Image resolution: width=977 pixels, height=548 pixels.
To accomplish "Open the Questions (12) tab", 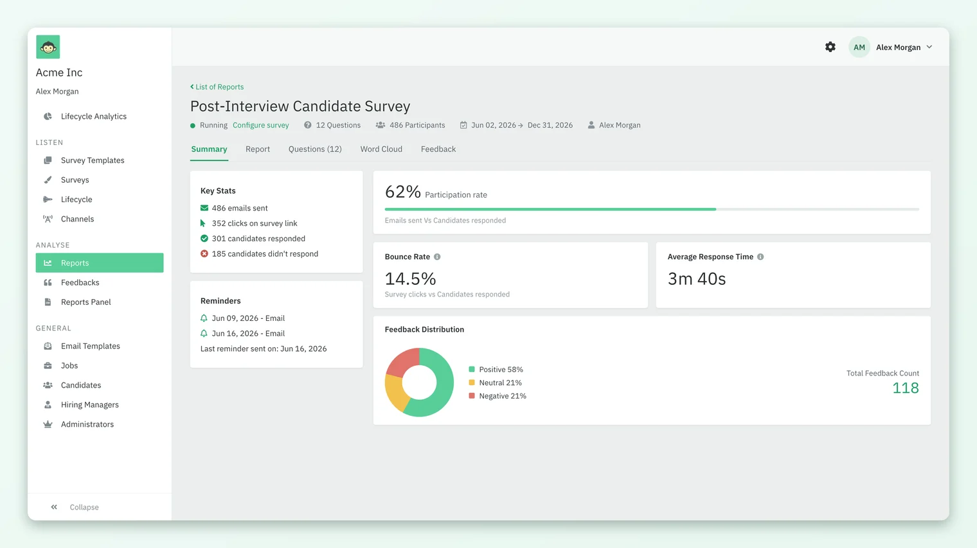I will [x=315, y=149].
